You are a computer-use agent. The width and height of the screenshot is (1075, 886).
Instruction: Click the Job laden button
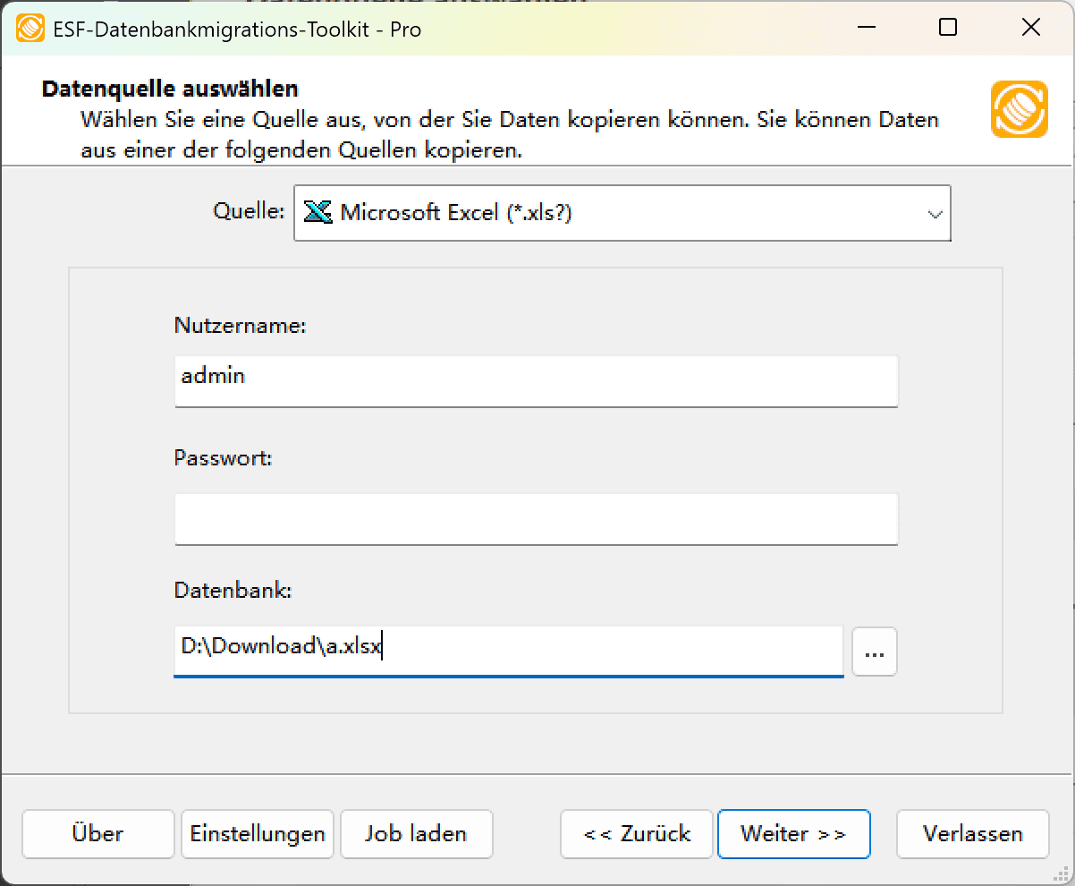coord(416,833)
